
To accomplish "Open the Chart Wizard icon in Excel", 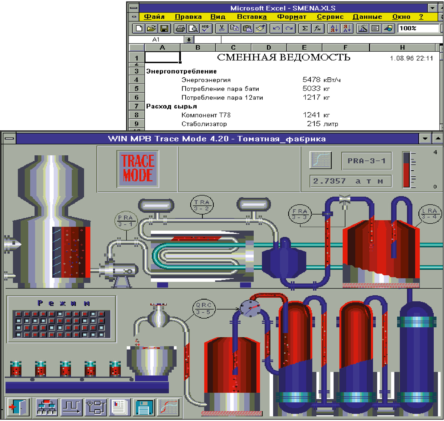I will pyautogui.click(x=363, y=29).
